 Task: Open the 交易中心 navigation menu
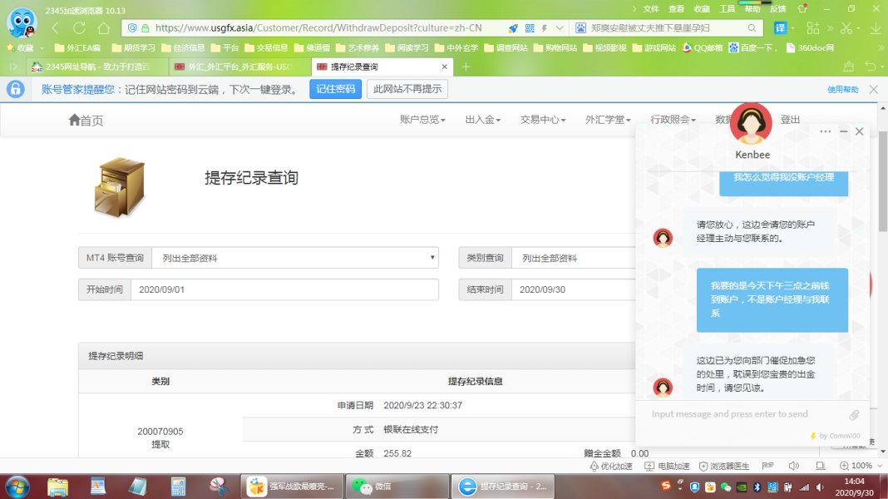(x=542, y=120)
